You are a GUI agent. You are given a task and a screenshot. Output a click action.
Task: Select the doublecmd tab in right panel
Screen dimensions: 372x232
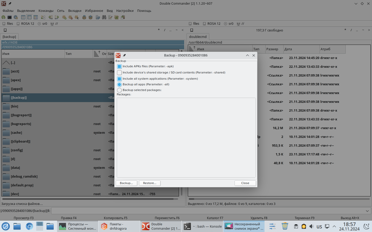(198, 37)
